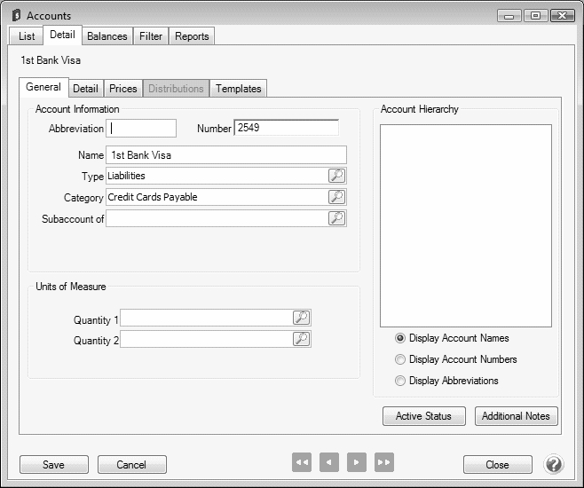The height and width of the screenshot is (488, 584).
Task: Click the Subaccount of lookup magnifier
Action: [x=336, y=218]
